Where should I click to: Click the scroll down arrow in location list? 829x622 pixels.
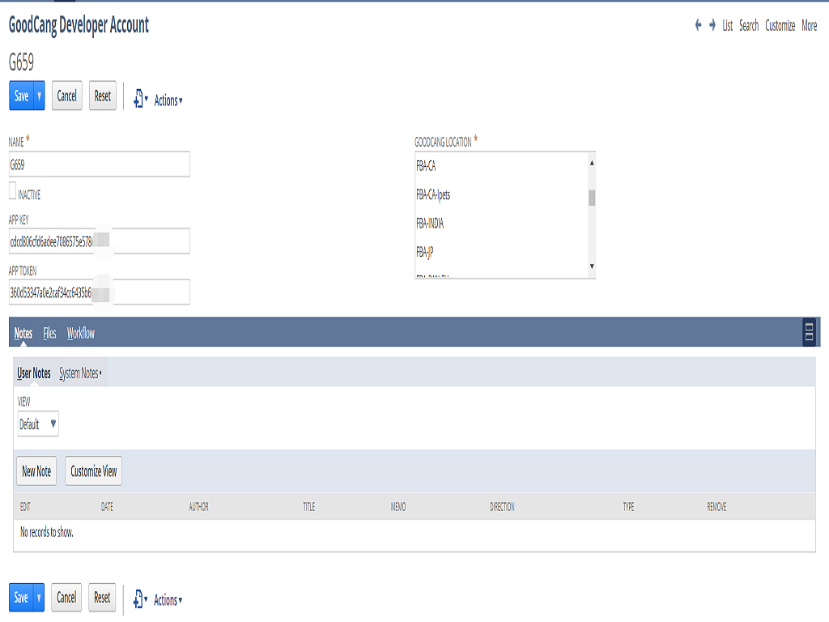592,266
